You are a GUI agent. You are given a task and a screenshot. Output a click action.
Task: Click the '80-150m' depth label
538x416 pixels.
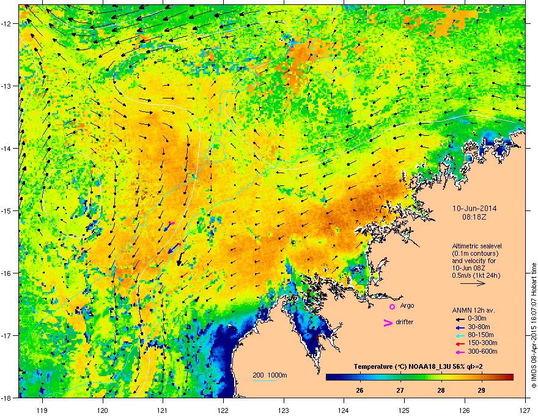click(x=481, y=335)
